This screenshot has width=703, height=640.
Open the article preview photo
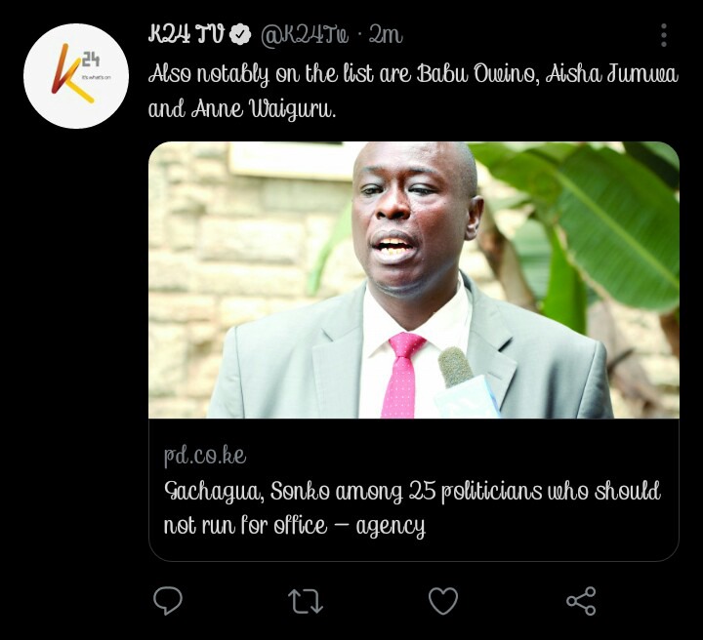point(414,280)
